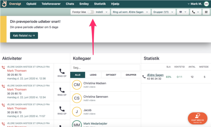This screenshot has height=127, width=211.
Task: Click the Relatel logo icon
Action: point(4,4)
